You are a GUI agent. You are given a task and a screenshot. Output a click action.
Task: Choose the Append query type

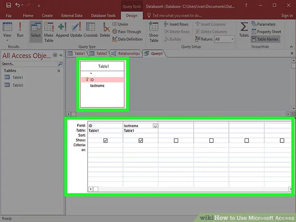(x=62, y=30)
